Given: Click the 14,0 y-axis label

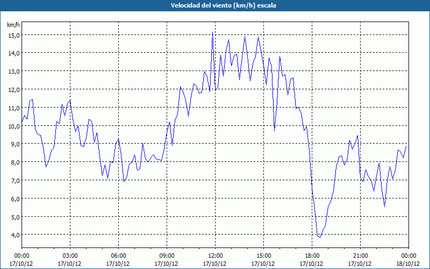Looking at the screenshot, I should [13, 53].
